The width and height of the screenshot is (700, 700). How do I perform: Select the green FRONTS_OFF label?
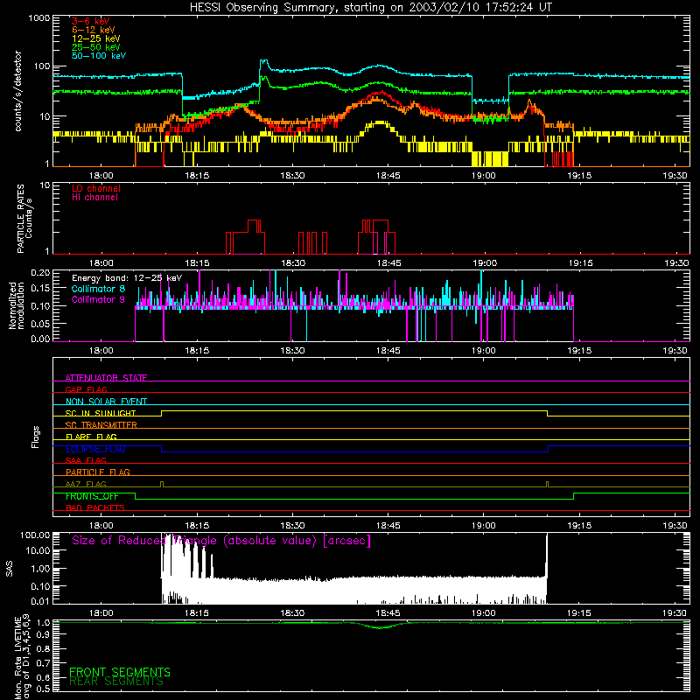(92, 496)
